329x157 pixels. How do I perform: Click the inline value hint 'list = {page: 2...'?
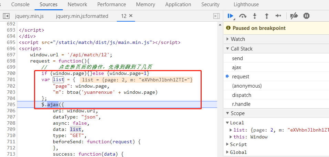click(x=136, y=80)
